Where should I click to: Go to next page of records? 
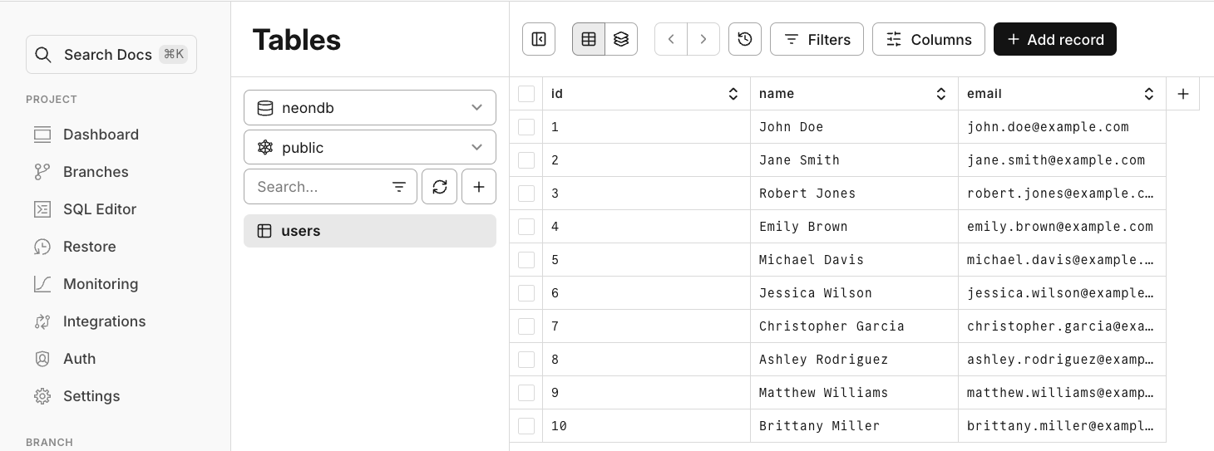click(703, 39)
